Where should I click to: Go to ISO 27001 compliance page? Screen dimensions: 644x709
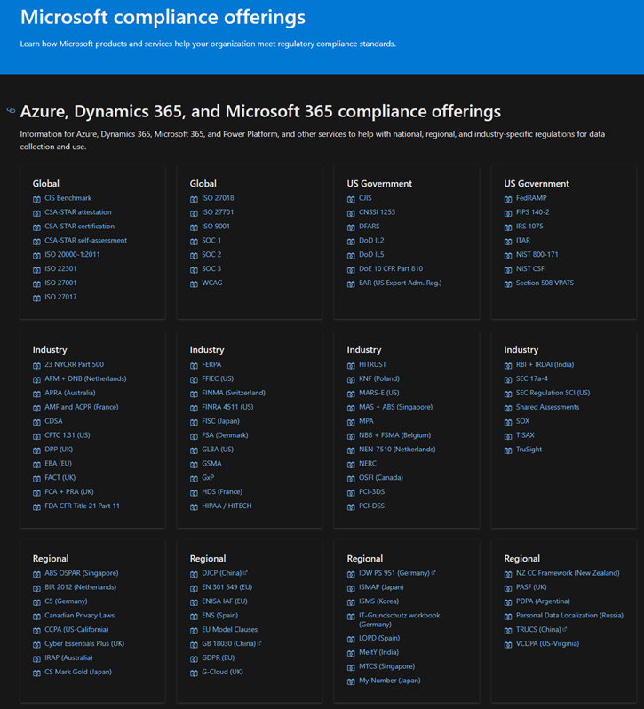[60, 283]
